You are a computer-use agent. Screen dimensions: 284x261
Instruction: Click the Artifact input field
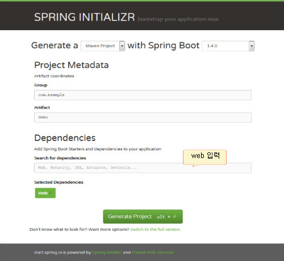[x=143, y=117]
